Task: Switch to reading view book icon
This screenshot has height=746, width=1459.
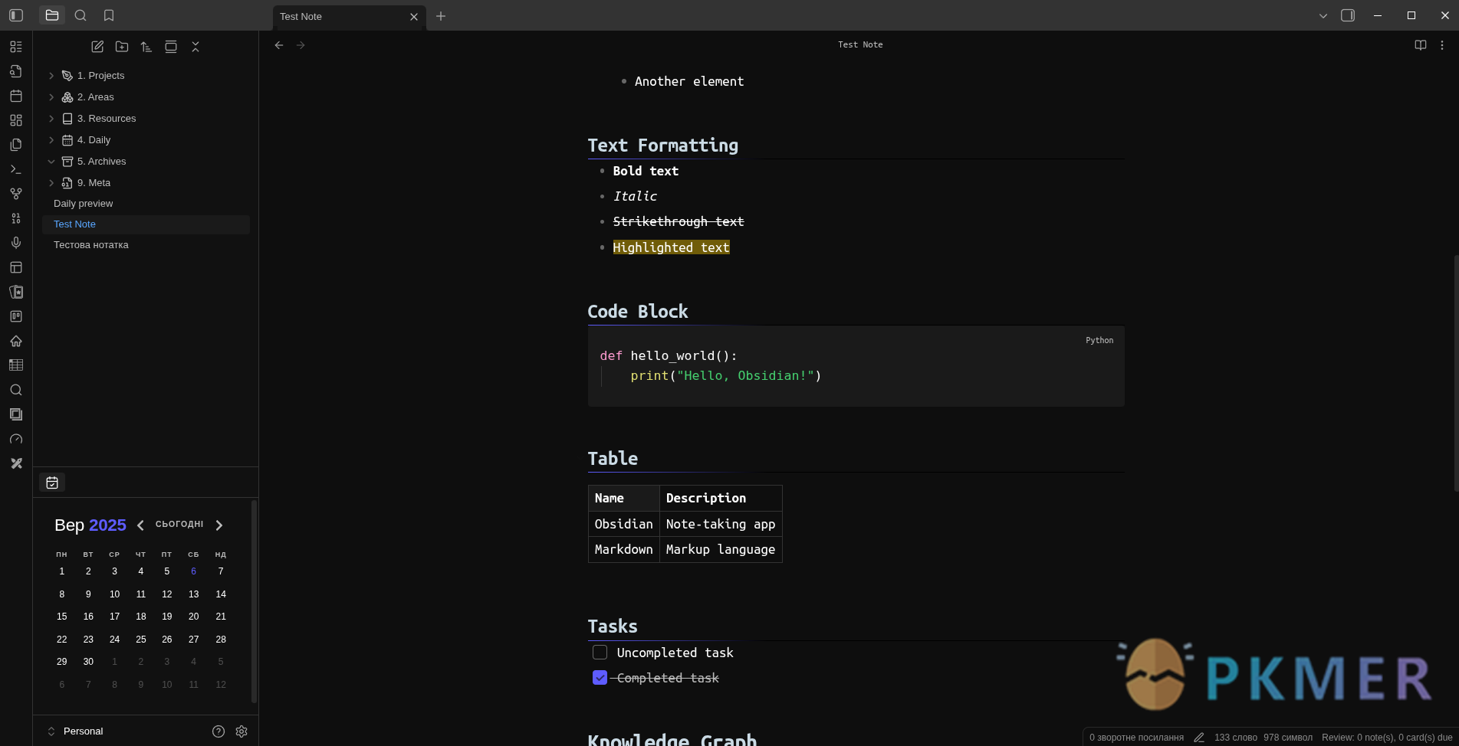Action: [1420, 45]
